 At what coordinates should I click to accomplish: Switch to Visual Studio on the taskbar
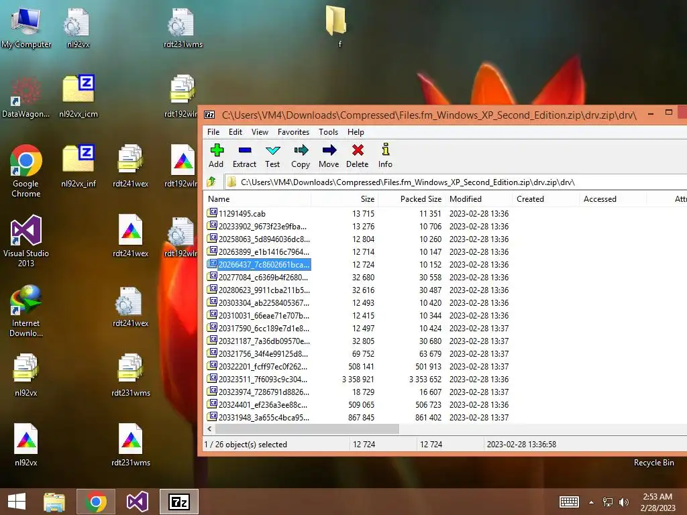coord(137,502)
